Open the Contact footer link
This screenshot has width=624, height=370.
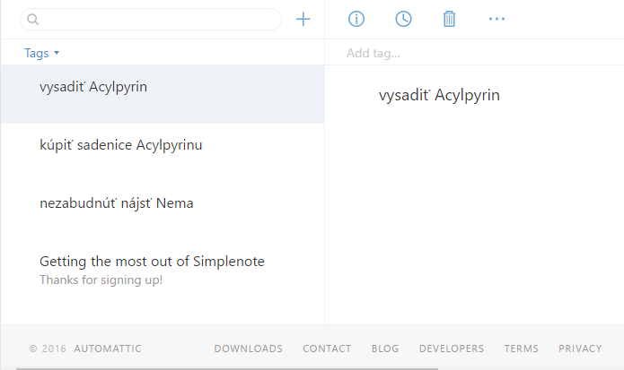point(327,348)
